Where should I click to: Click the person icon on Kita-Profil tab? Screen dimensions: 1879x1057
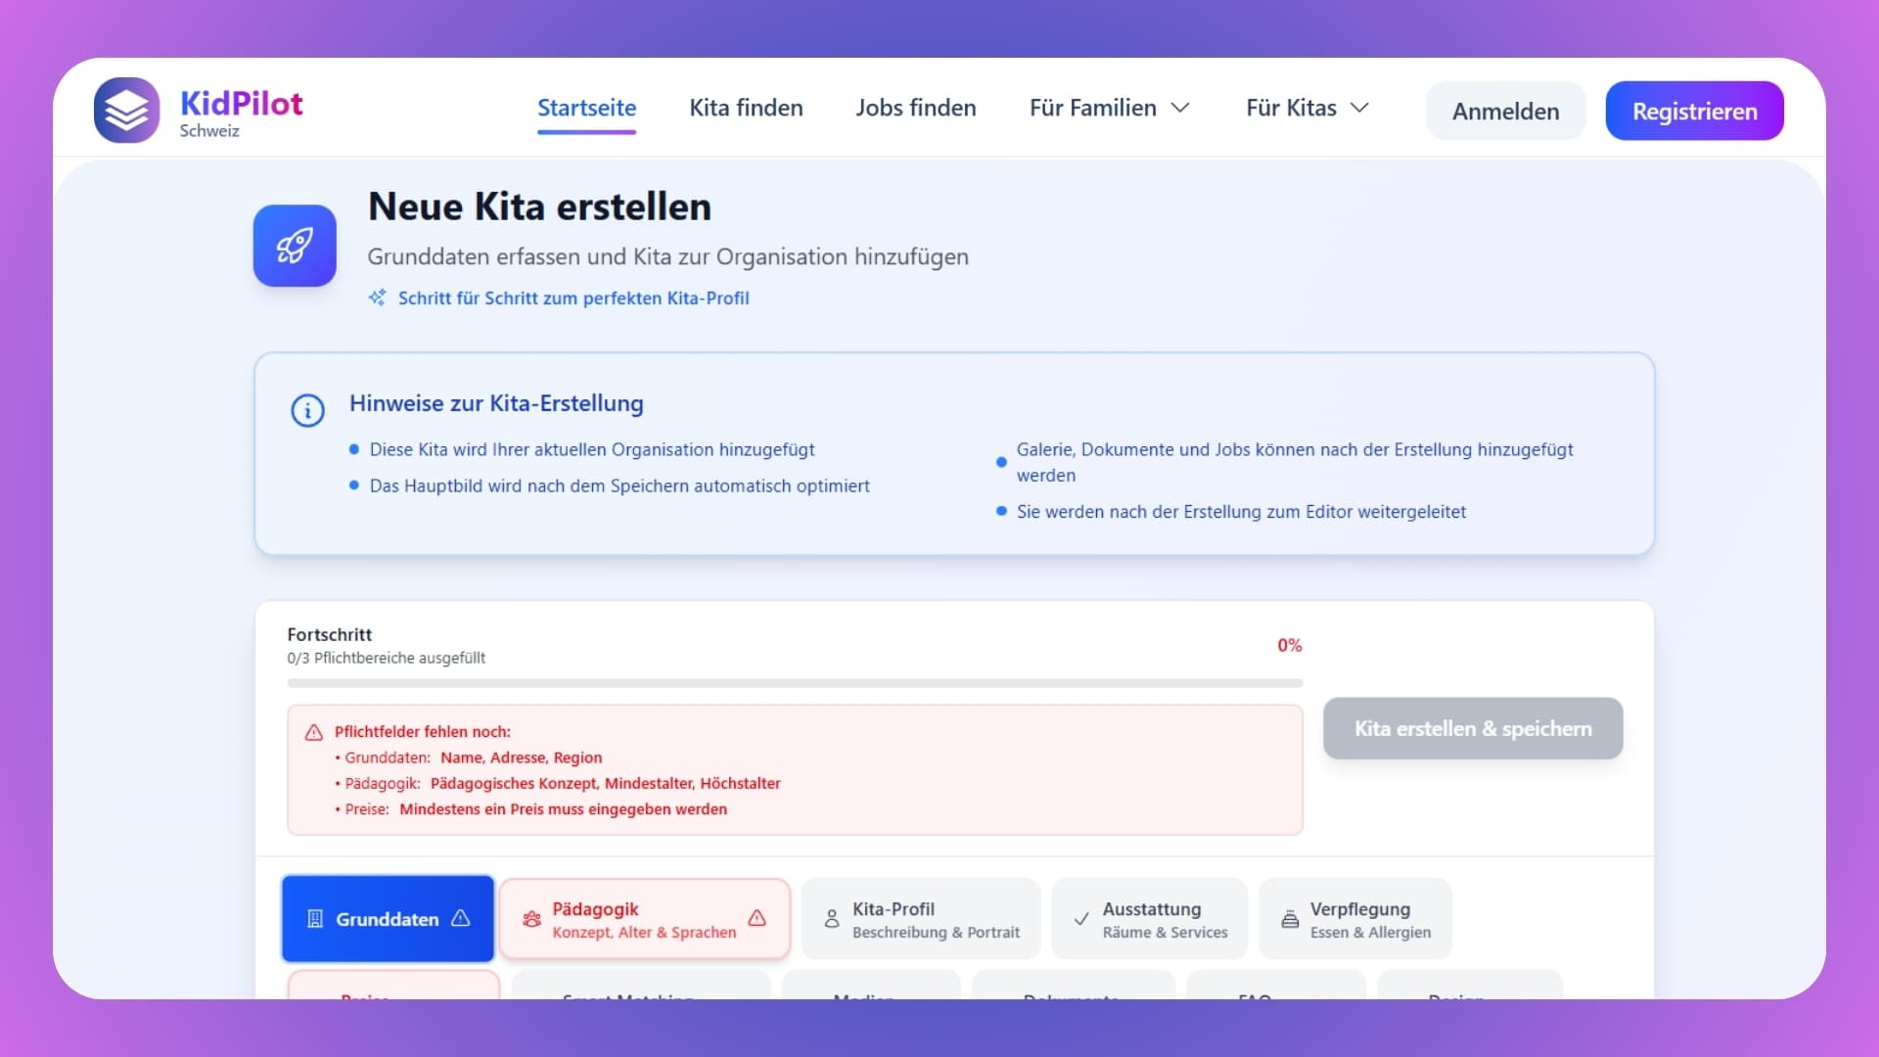point(831,919)
